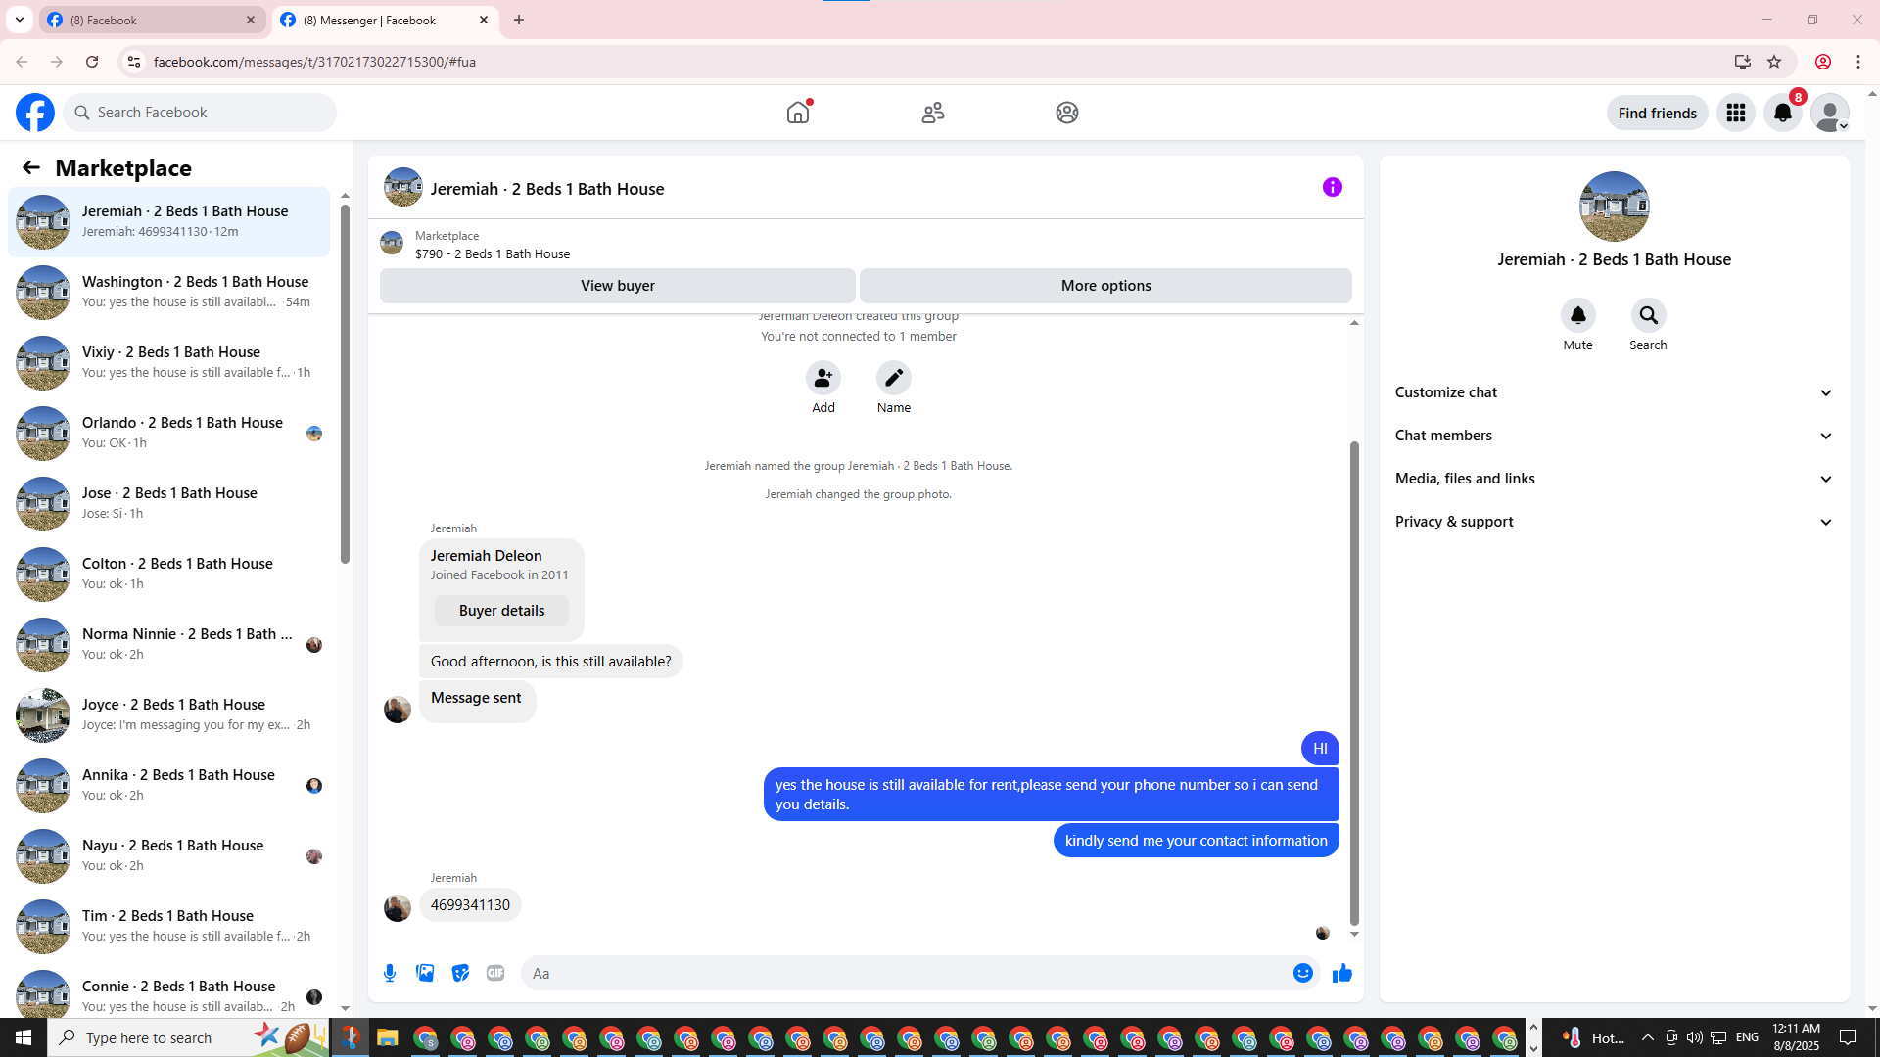Attach a photo using the image icon
The image size is (1880, 1057).
[x=425, y=973]
